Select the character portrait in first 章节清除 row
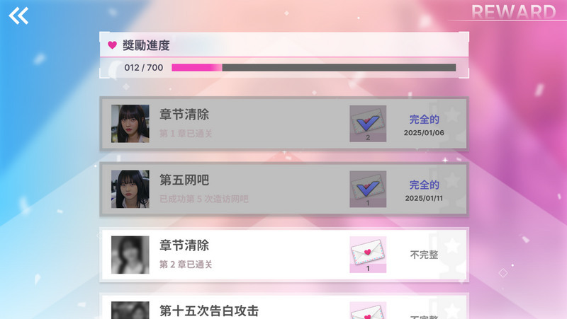 (x=130, y=123)
